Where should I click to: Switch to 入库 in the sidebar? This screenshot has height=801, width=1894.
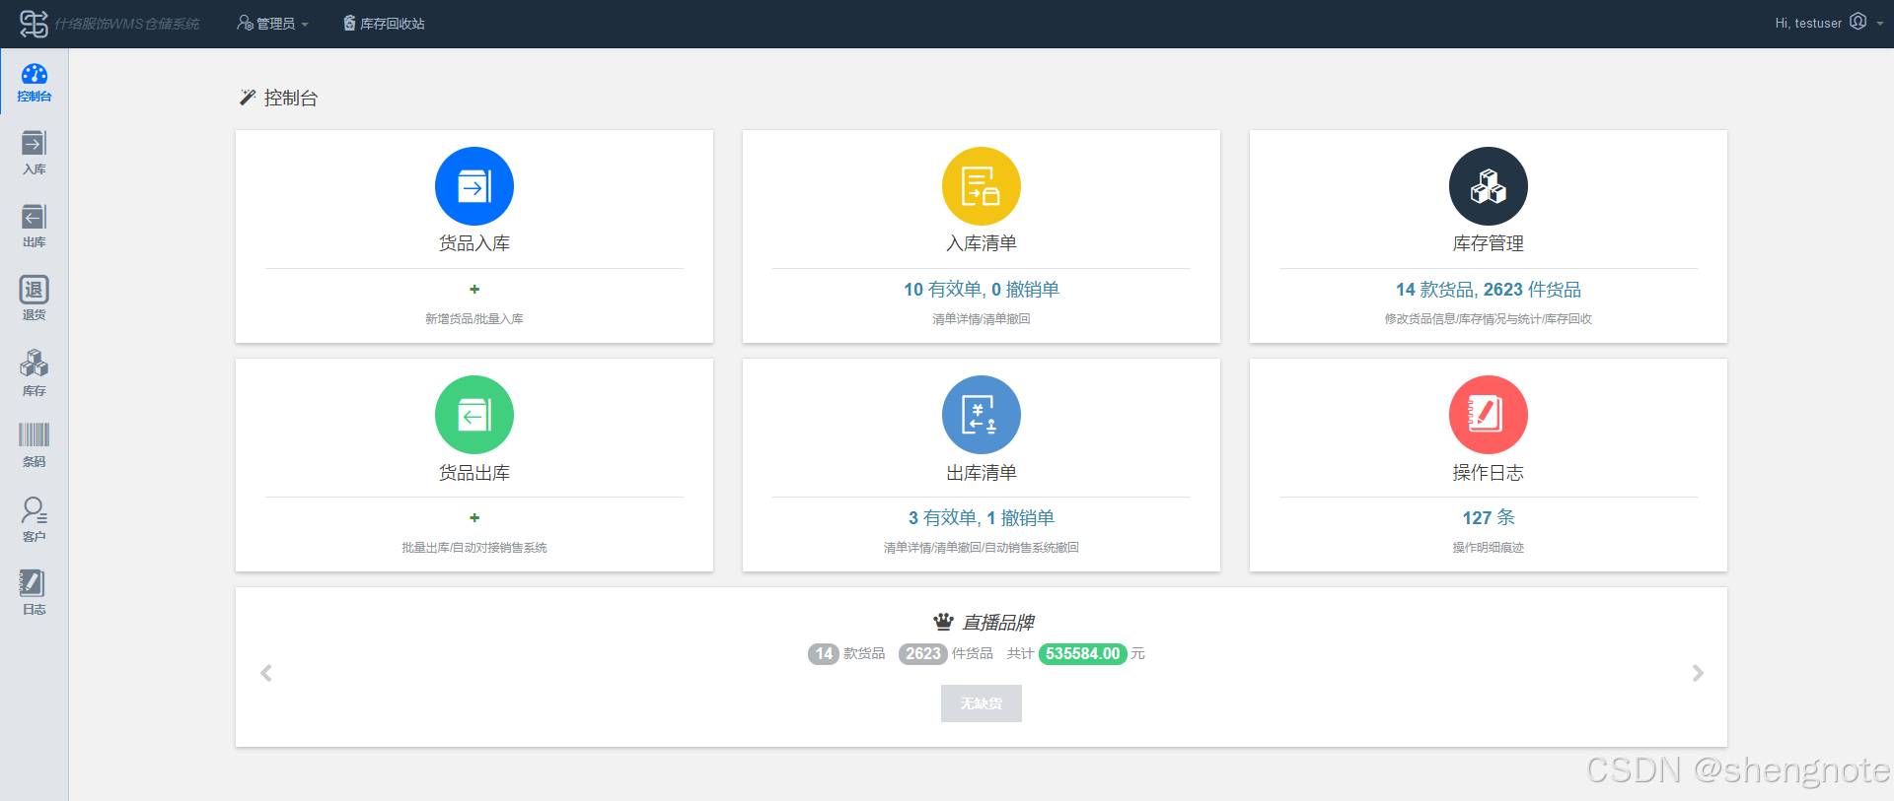point(34,153)
